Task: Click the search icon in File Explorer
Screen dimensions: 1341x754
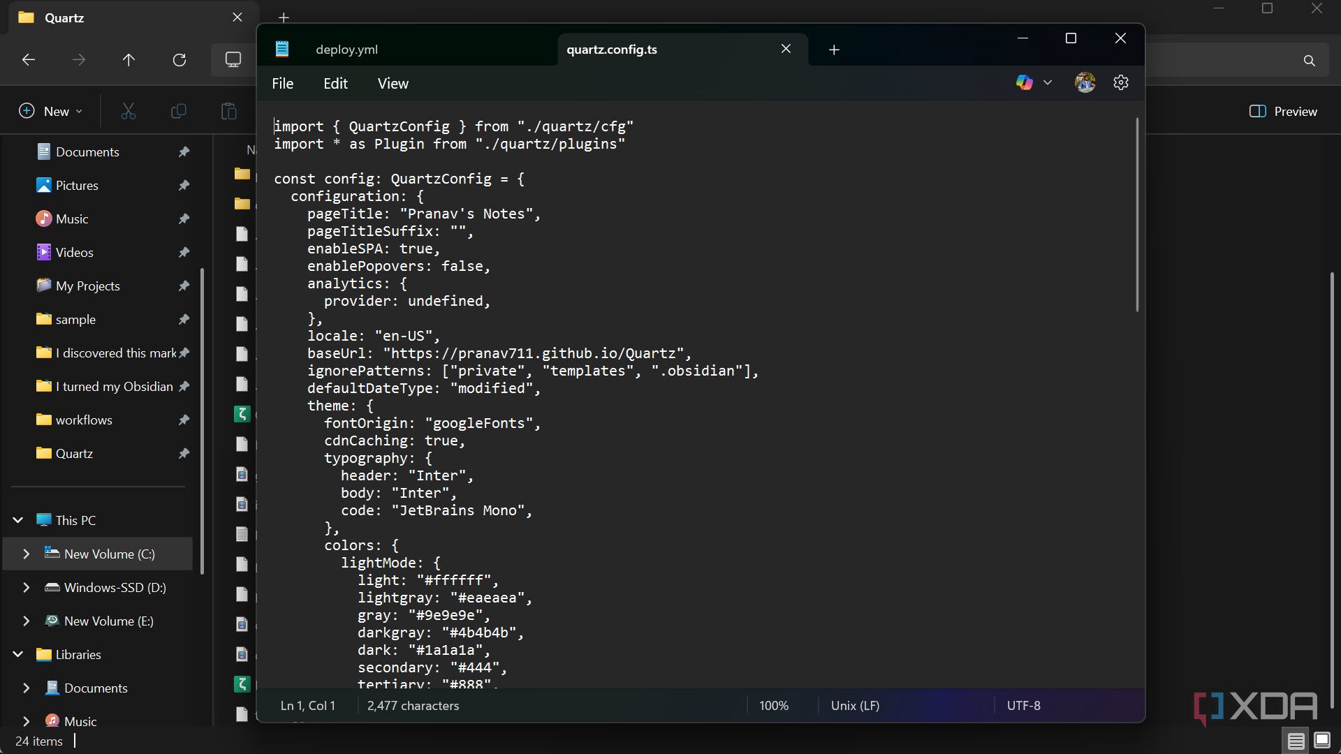Action: (1309, 60)
